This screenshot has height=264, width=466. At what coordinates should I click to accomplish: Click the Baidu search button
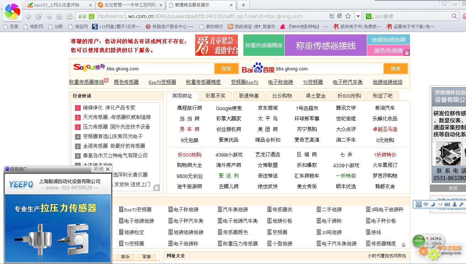(395, 69)
